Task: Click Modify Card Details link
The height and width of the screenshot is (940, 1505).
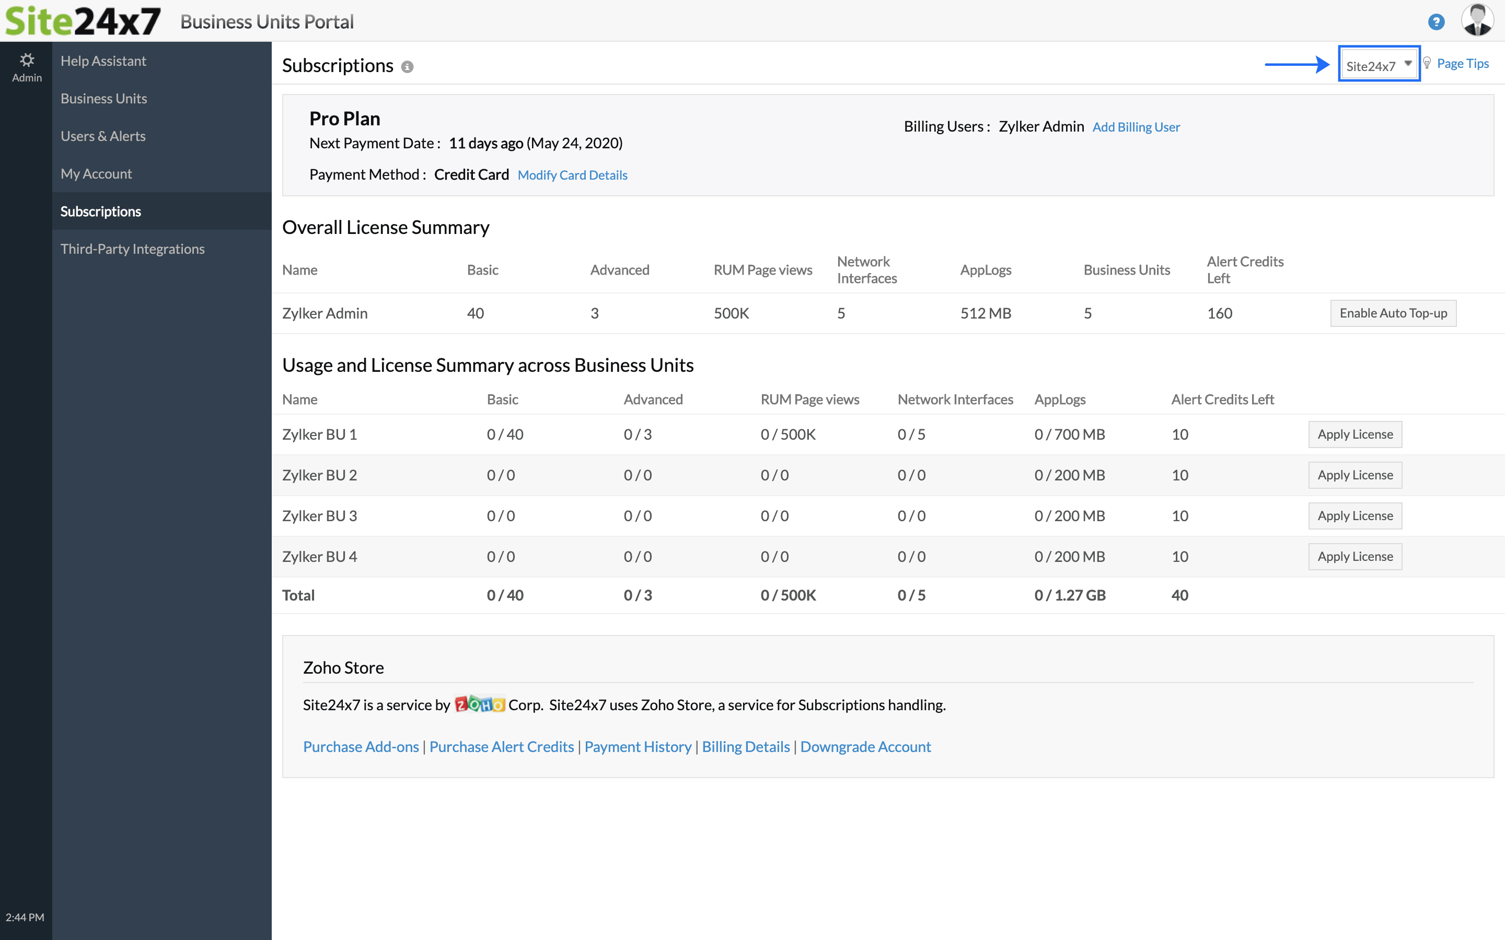Action: [572, 175]
